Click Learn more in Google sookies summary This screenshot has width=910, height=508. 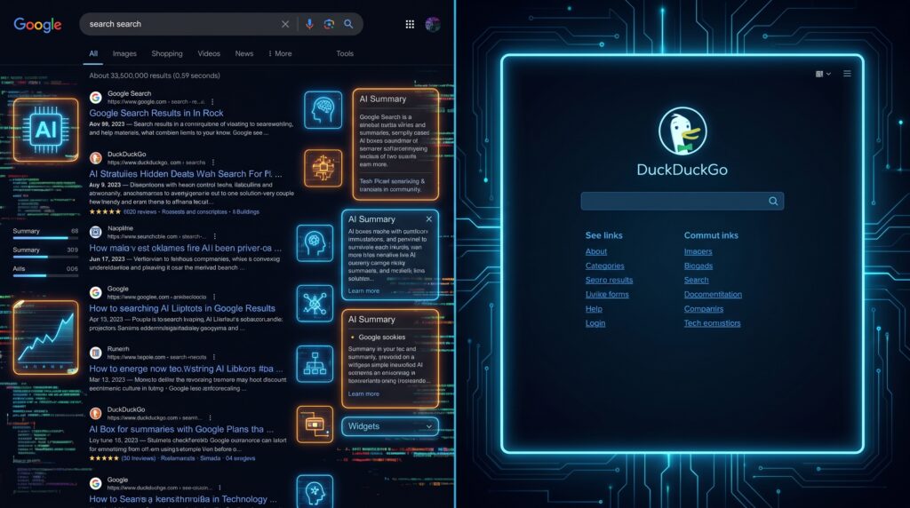tap(363, 393)
